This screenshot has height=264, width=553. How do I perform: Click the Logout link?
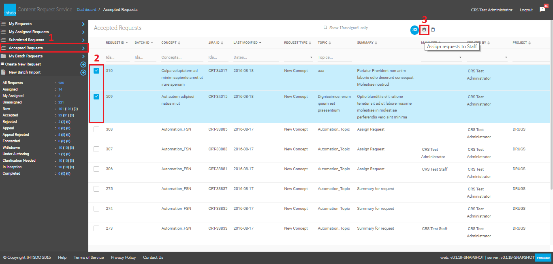pyautogui.click(x=526, y=10)
